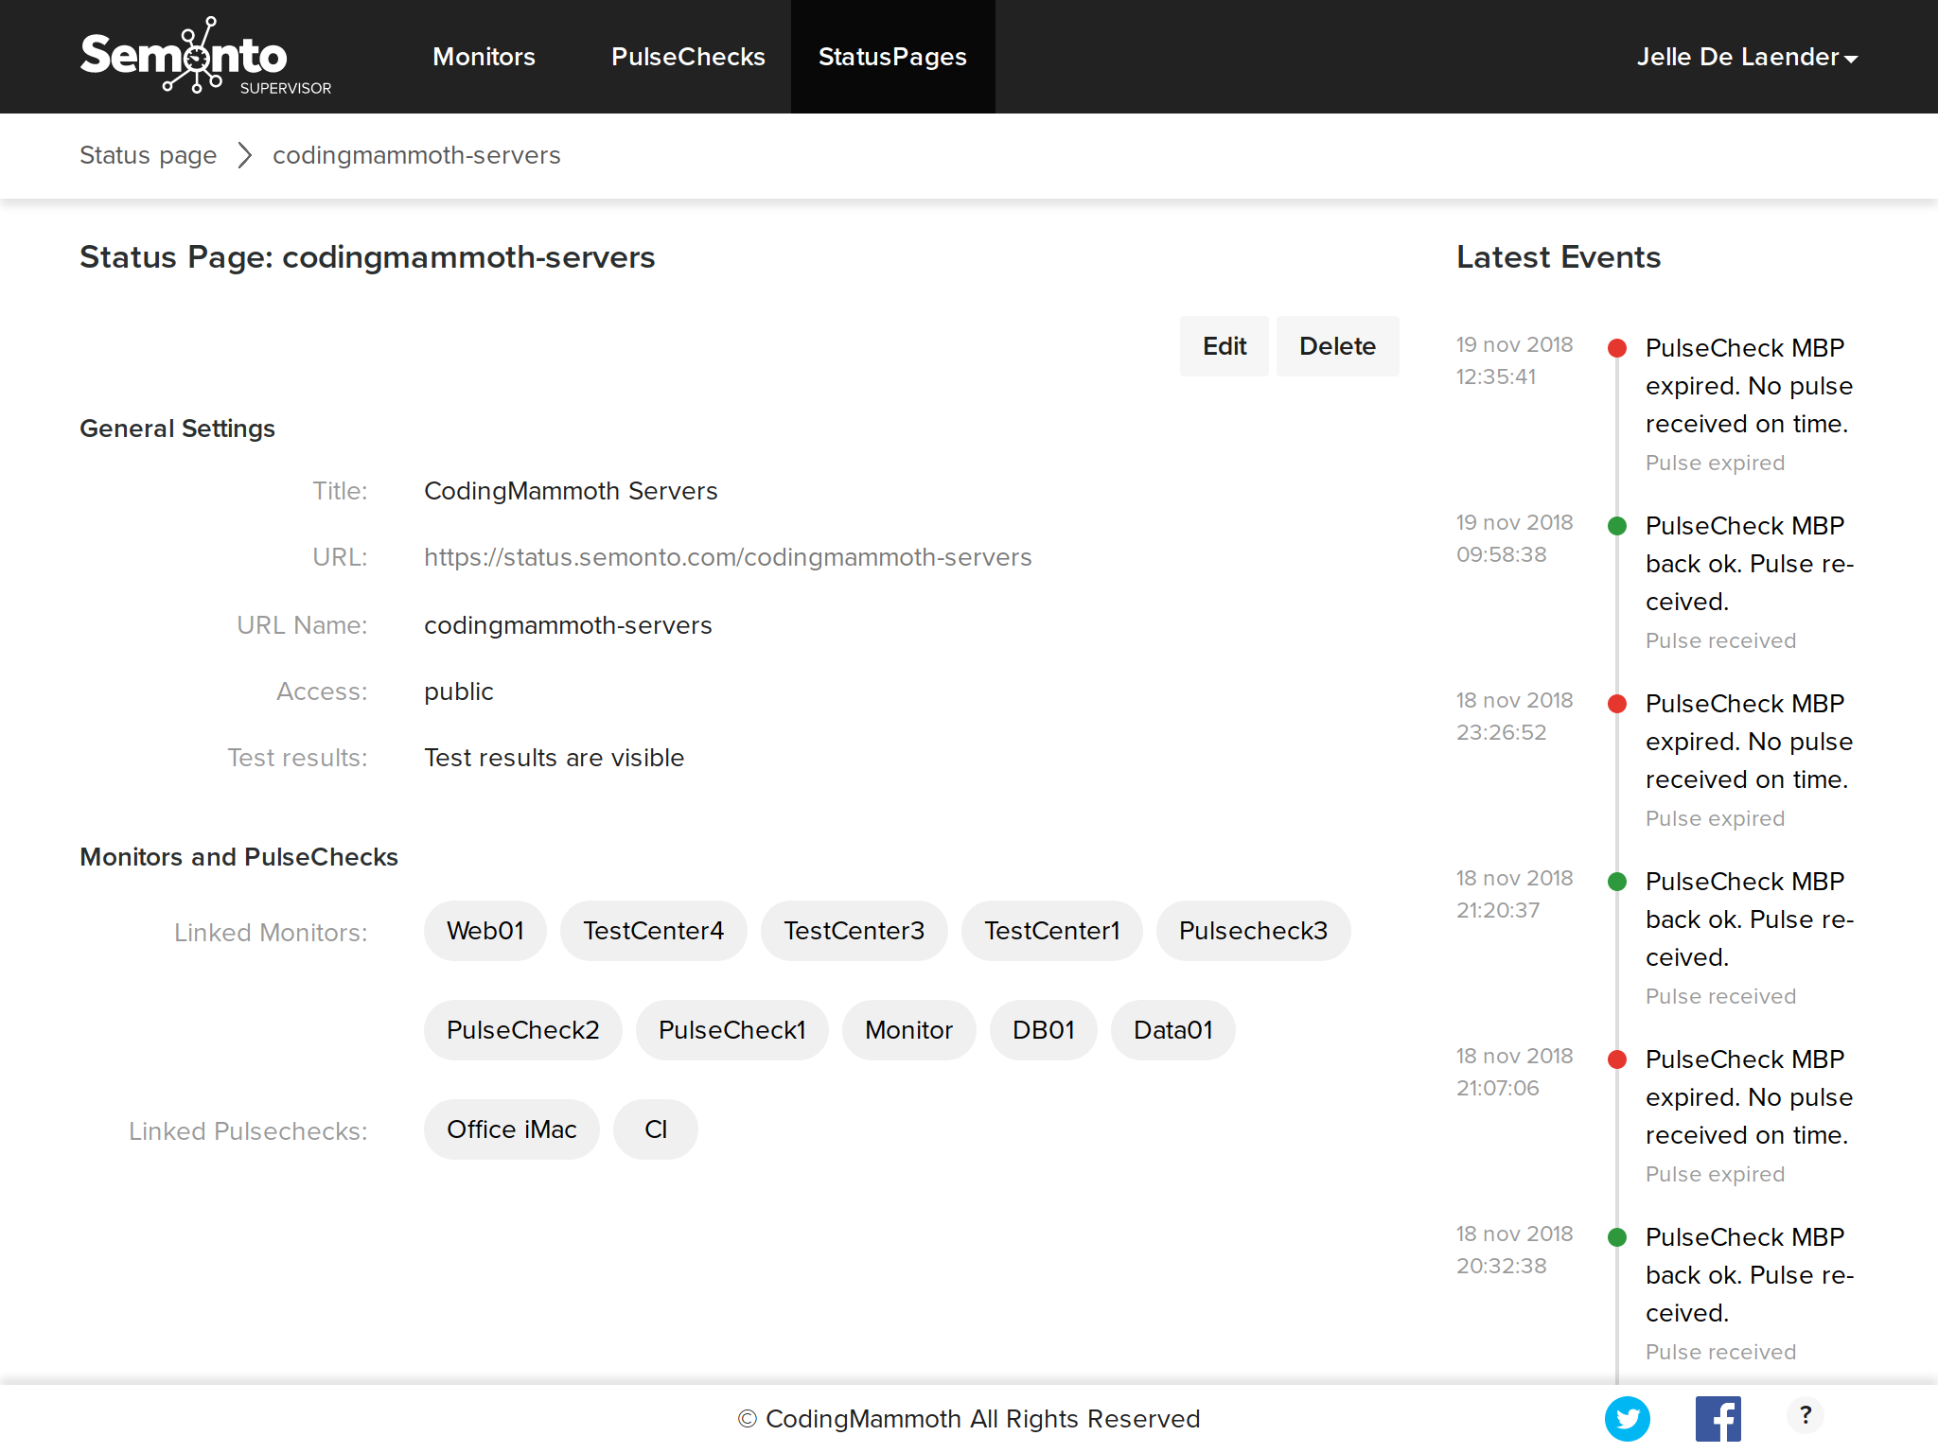
Task: Go to the PulseChecks menu
Action: (x=688, y=57)
